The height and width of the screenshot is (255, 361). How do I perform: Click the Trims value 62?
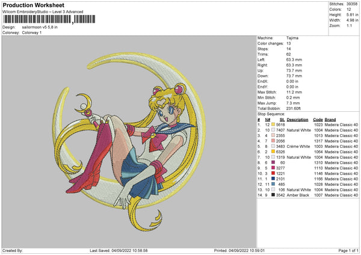pos(288,54)
